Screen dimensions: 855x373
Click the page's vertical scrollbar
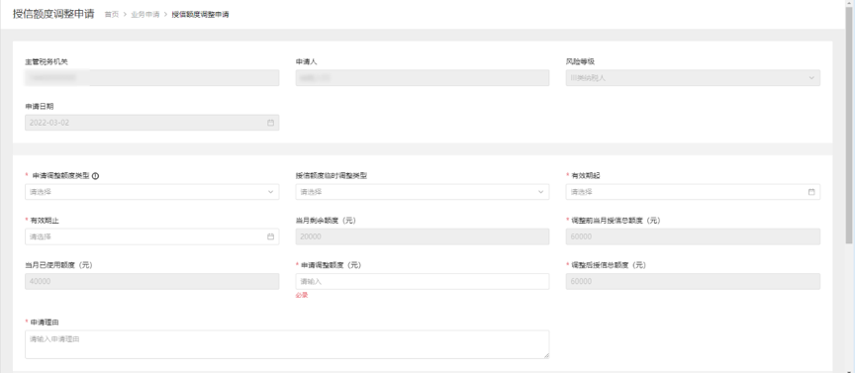coord(850,126)
